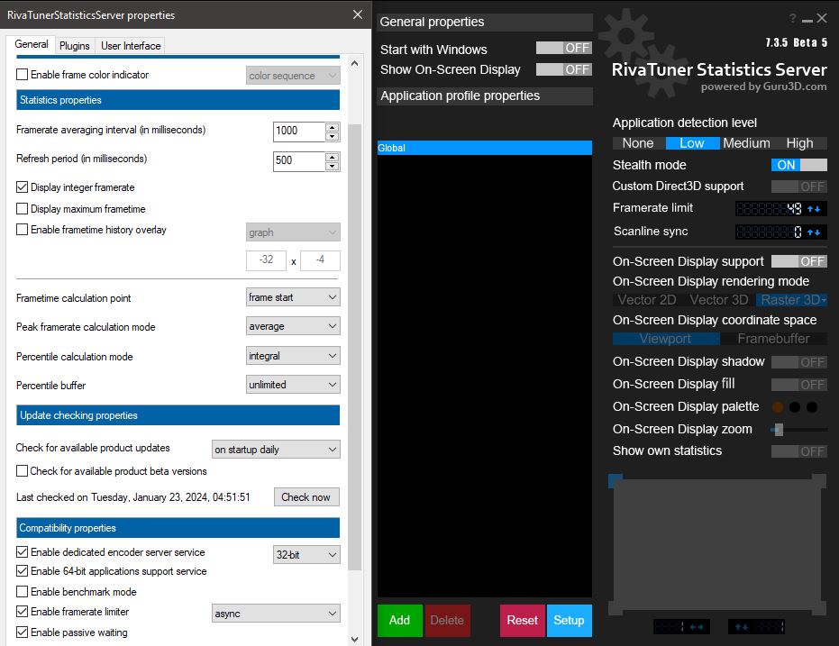Viewport: 839px width, 646px height.
Task: Toggle Custom Direct3D support switch
Action: [x=798, y=187]
